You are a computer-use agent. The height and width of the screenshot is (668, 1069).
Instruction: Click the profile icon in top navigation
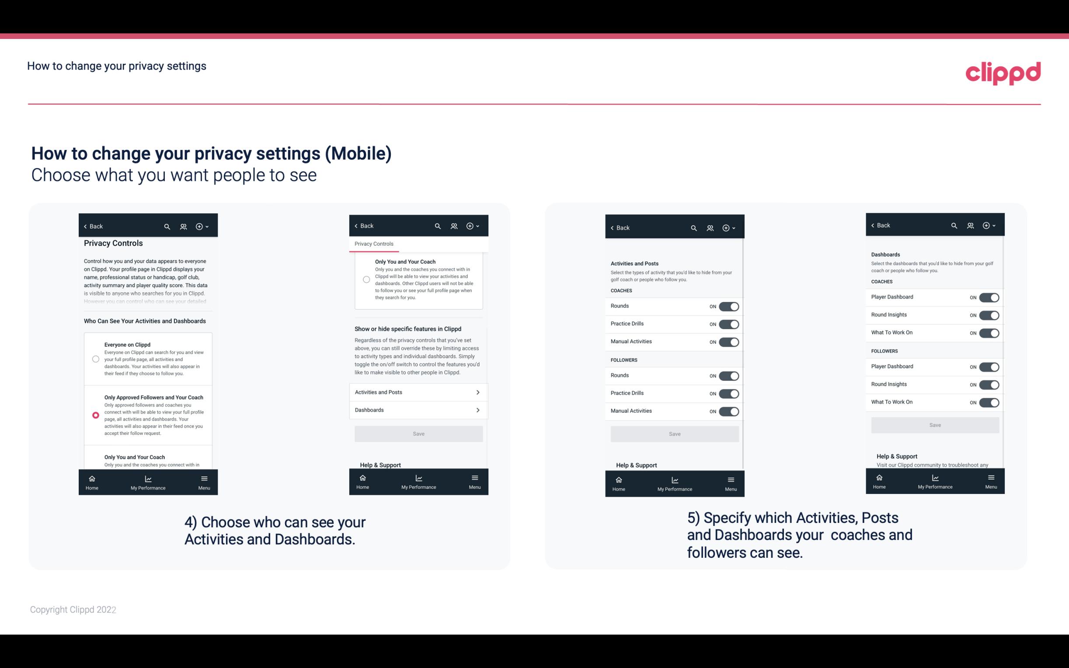(183, 226)
